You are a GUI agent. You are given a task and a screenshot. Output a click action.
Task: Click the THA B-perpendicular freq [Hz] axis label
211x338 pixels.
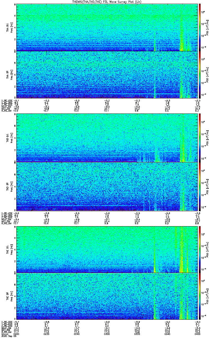(11, 27)
